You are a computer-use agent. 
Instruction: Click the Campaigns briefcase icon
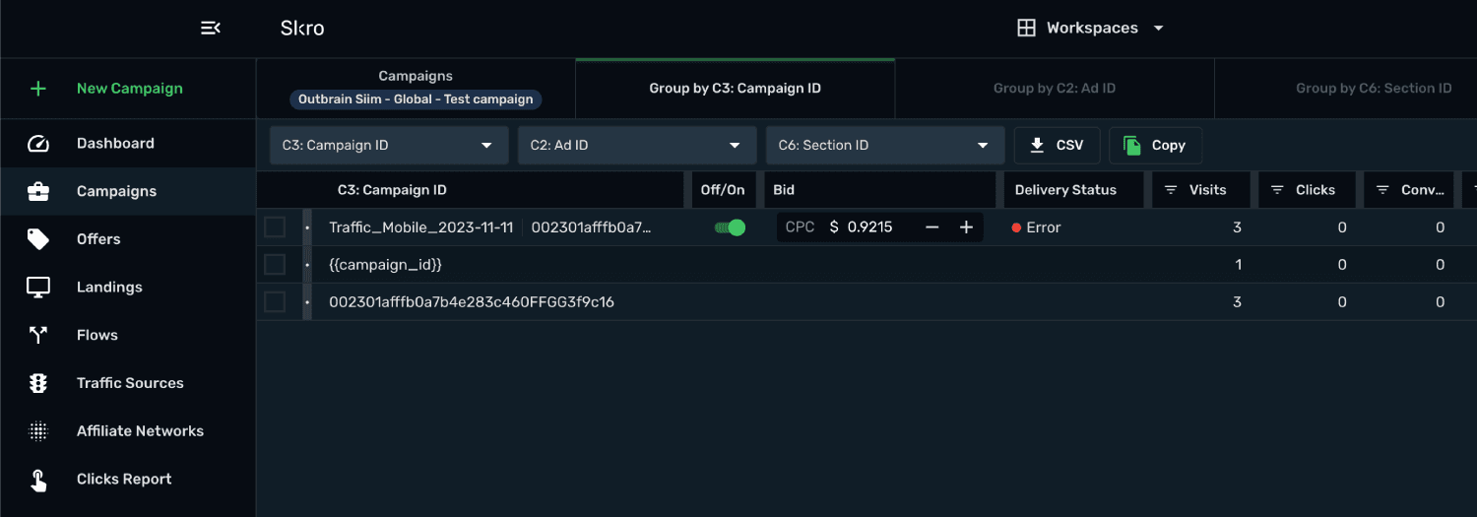tap(38, 191)
